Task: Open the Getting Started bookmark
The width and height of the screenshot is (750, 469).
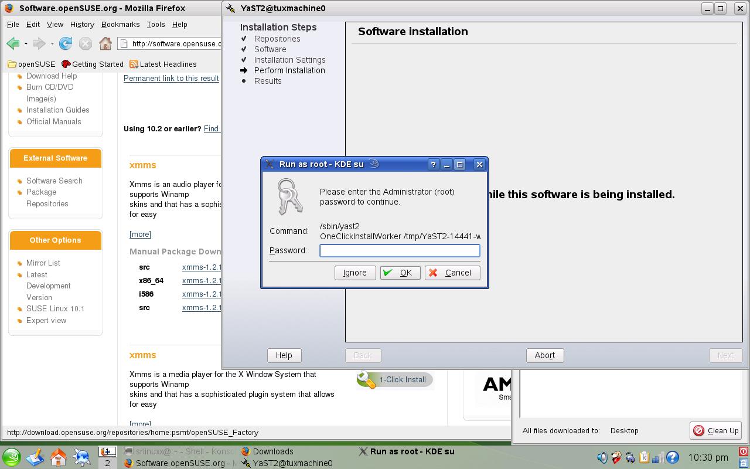Action: tap(93, 64)
